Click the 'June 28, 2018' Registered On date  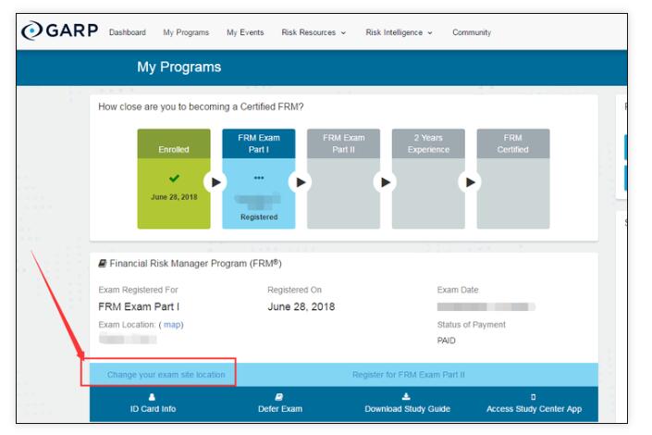pyautogui.click(x=301, y=306)
